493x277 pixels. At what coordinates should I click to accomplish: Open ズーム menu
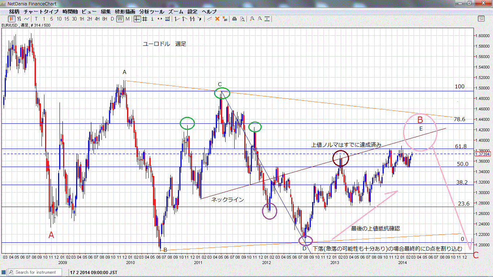tap(176, 12)
